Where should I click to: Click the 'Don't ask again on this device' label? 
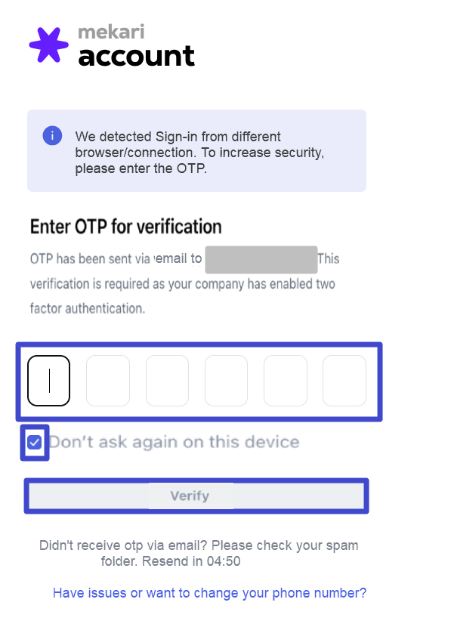(174, 442)
